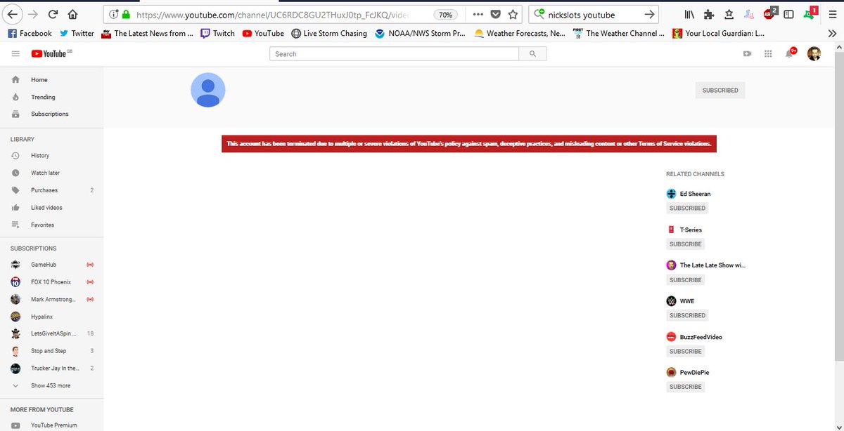Open the Adblock extension icon with the badge
Screen dimensions: 844x431
click(x=769, y=13)
